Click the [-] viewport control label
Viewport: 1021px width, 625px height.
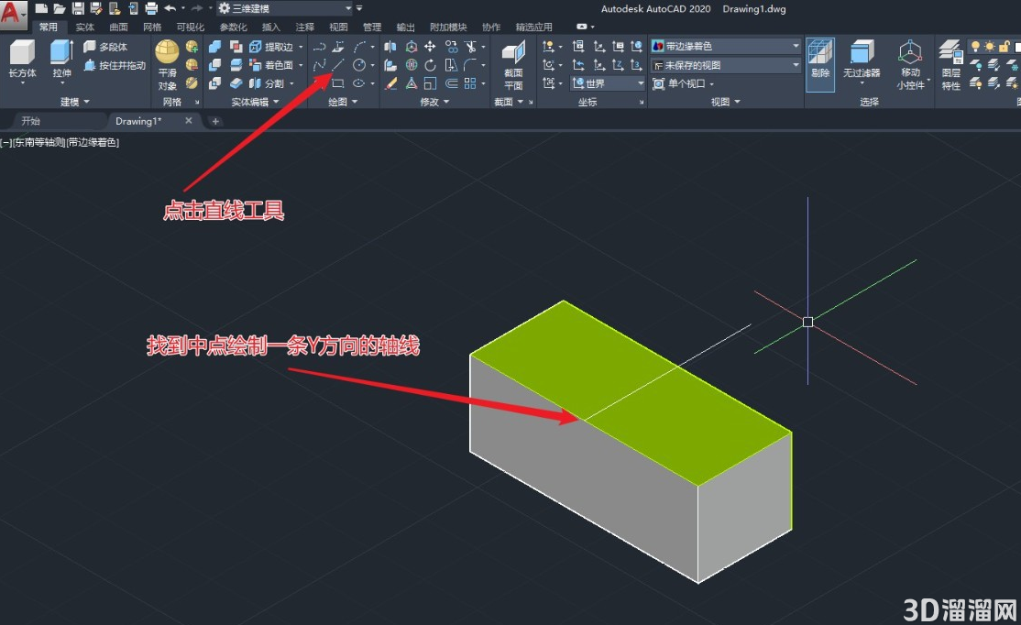pyautogui.click(x=5, y=142)
